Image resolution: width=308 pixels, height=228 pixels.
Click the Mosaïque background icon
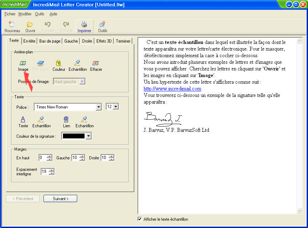41,66
